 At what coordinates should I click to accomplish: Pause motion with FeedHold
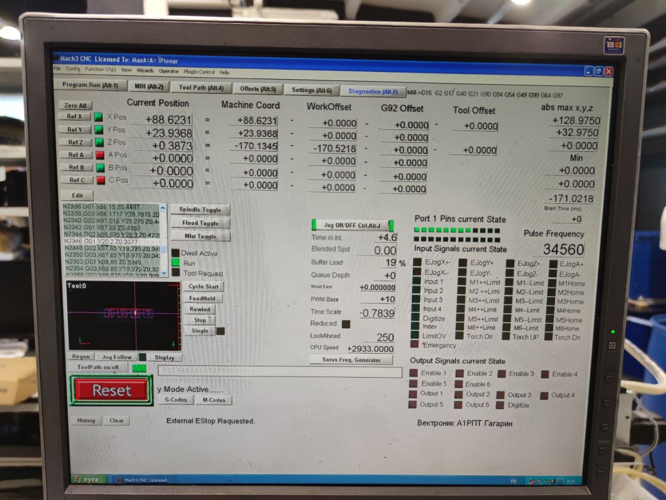click(202, 298)
